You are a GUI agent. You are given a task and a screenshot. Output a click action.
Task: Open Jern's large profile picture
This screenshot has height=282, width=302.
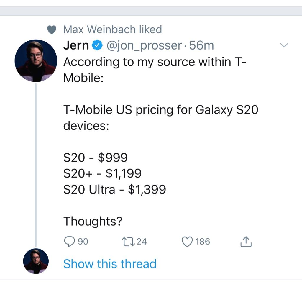coord(36,61)
